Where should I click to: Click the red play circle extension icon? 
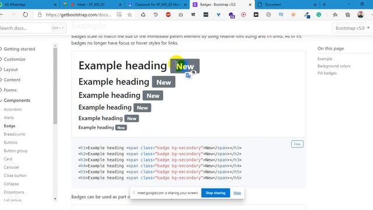coord(244,15)
